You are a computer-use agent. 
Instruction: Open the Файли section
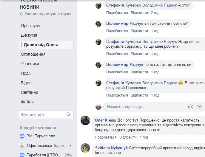[27, 102]
